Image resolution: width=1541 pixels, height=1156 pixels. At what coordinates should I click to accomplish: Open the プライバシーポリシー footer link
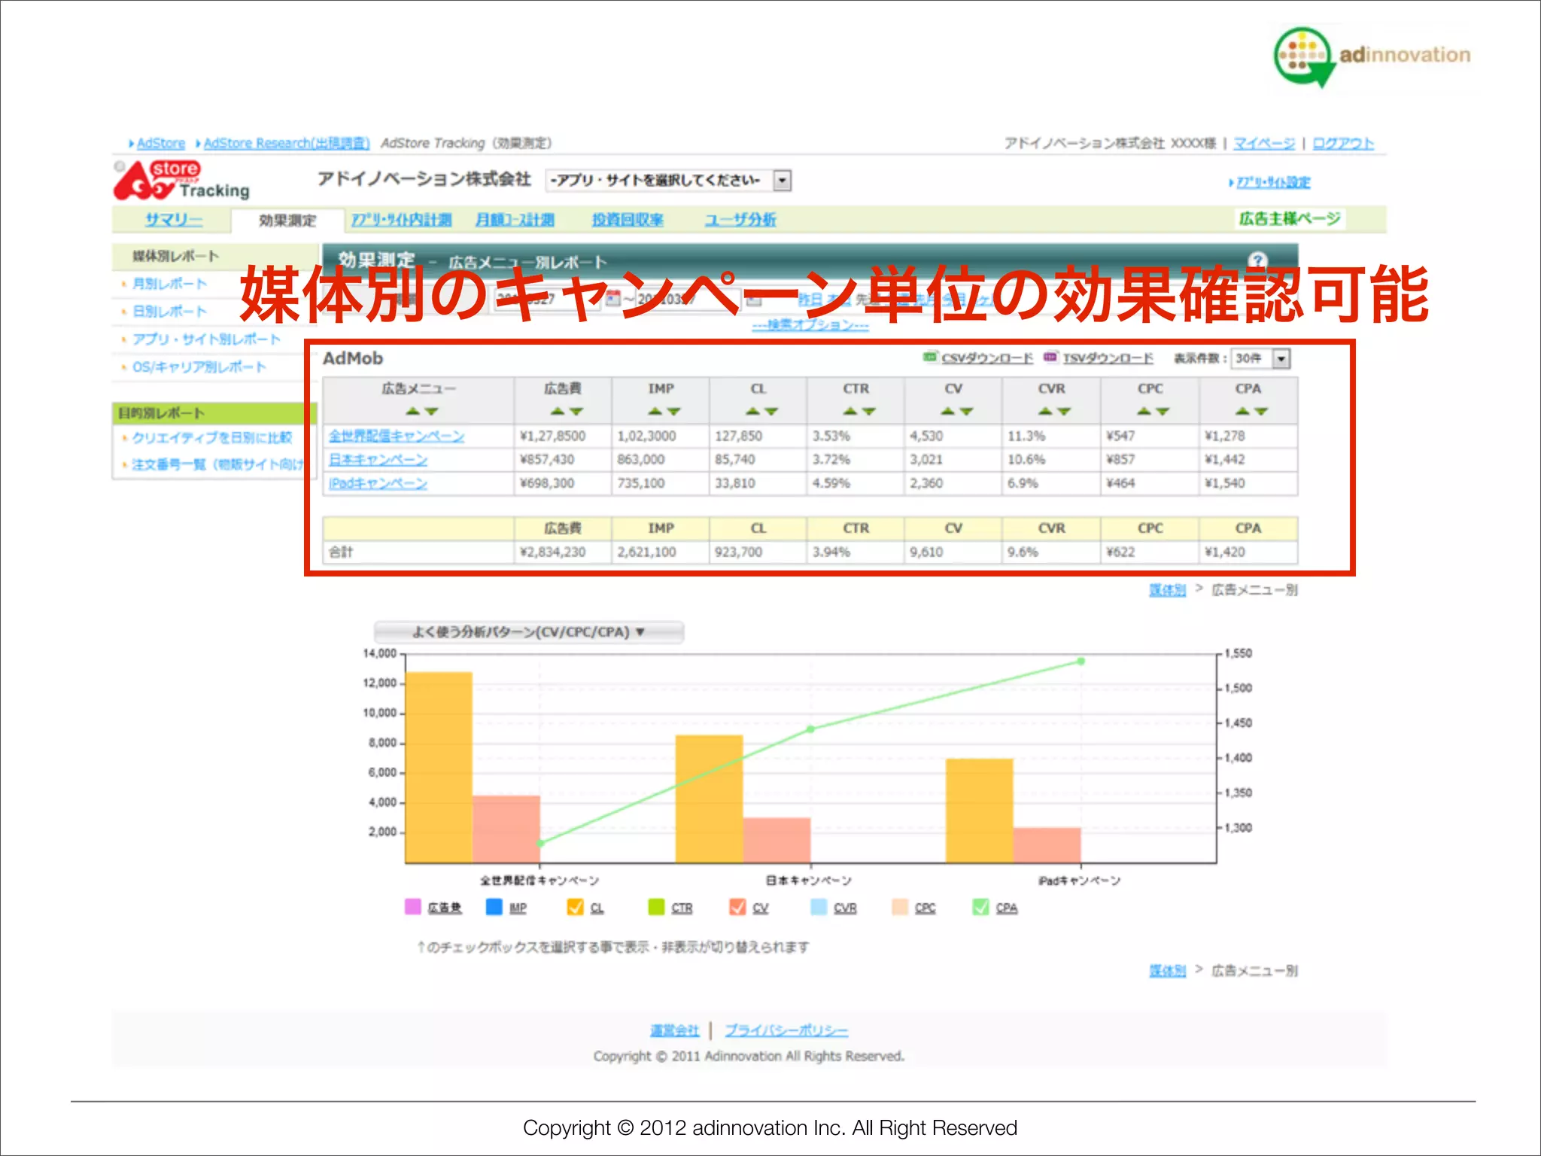coord(786,1030)
